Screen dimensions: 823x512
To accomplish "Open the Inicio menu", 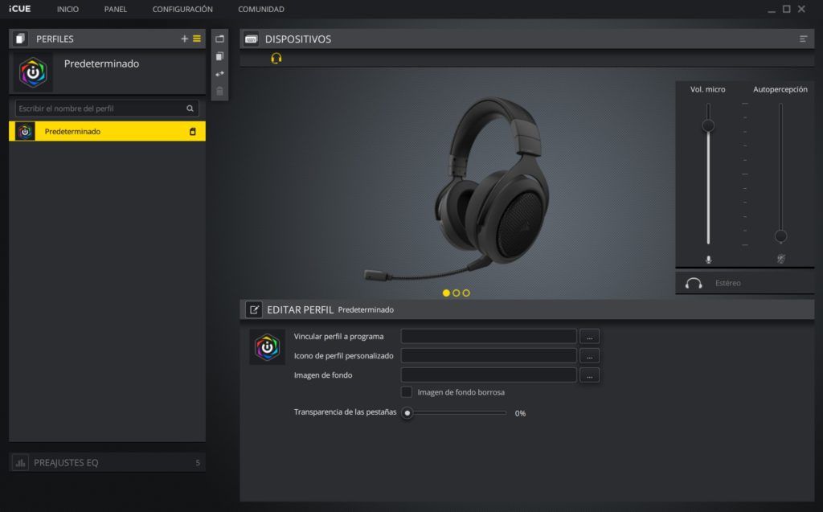I will point(68,9).
